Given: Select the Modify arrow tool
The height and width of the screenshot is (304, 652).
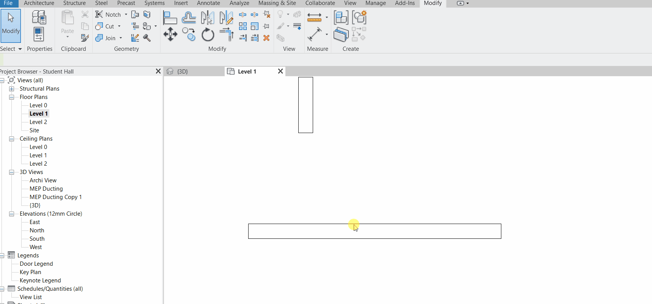Looking at the screenshot, I should (11, 25).
